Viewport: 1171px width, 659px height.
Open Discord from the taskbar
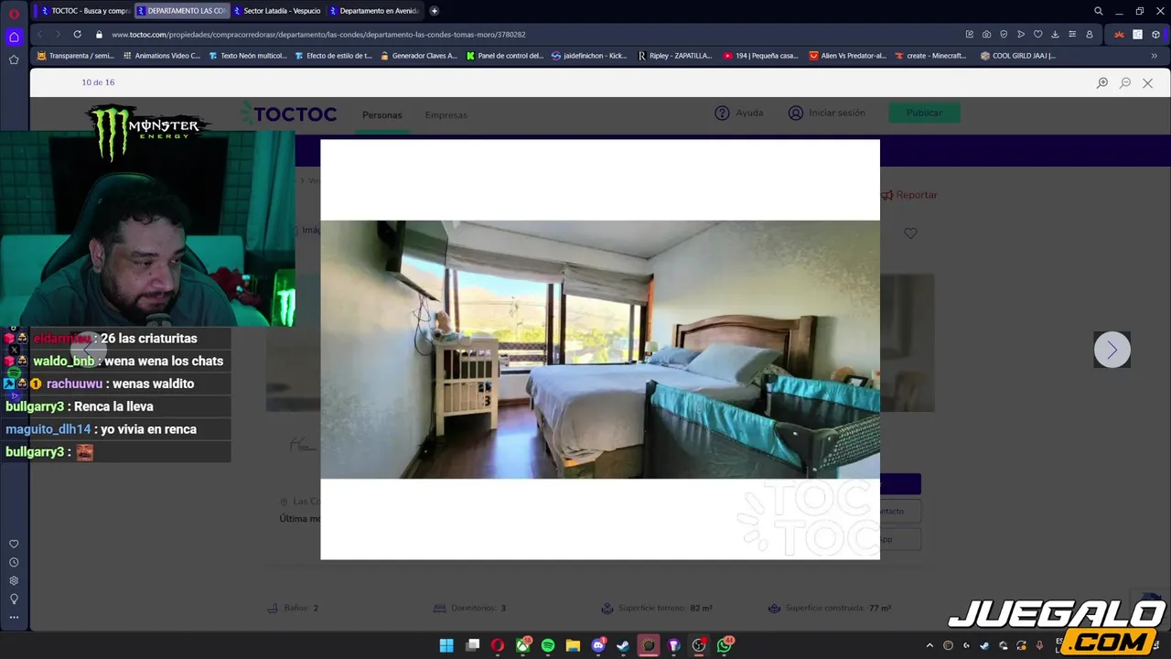[x=598, y=645]
